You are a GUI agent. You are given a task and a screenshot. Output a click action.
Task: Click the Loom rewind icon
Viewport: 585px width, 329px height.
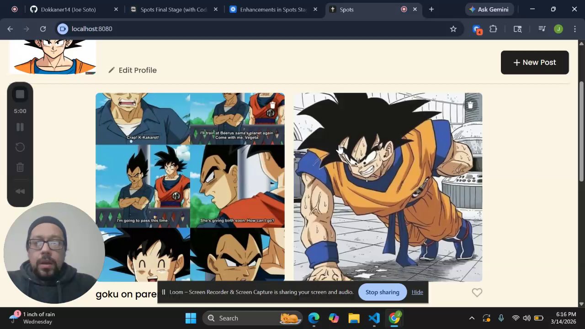click(x=20, y=191)
